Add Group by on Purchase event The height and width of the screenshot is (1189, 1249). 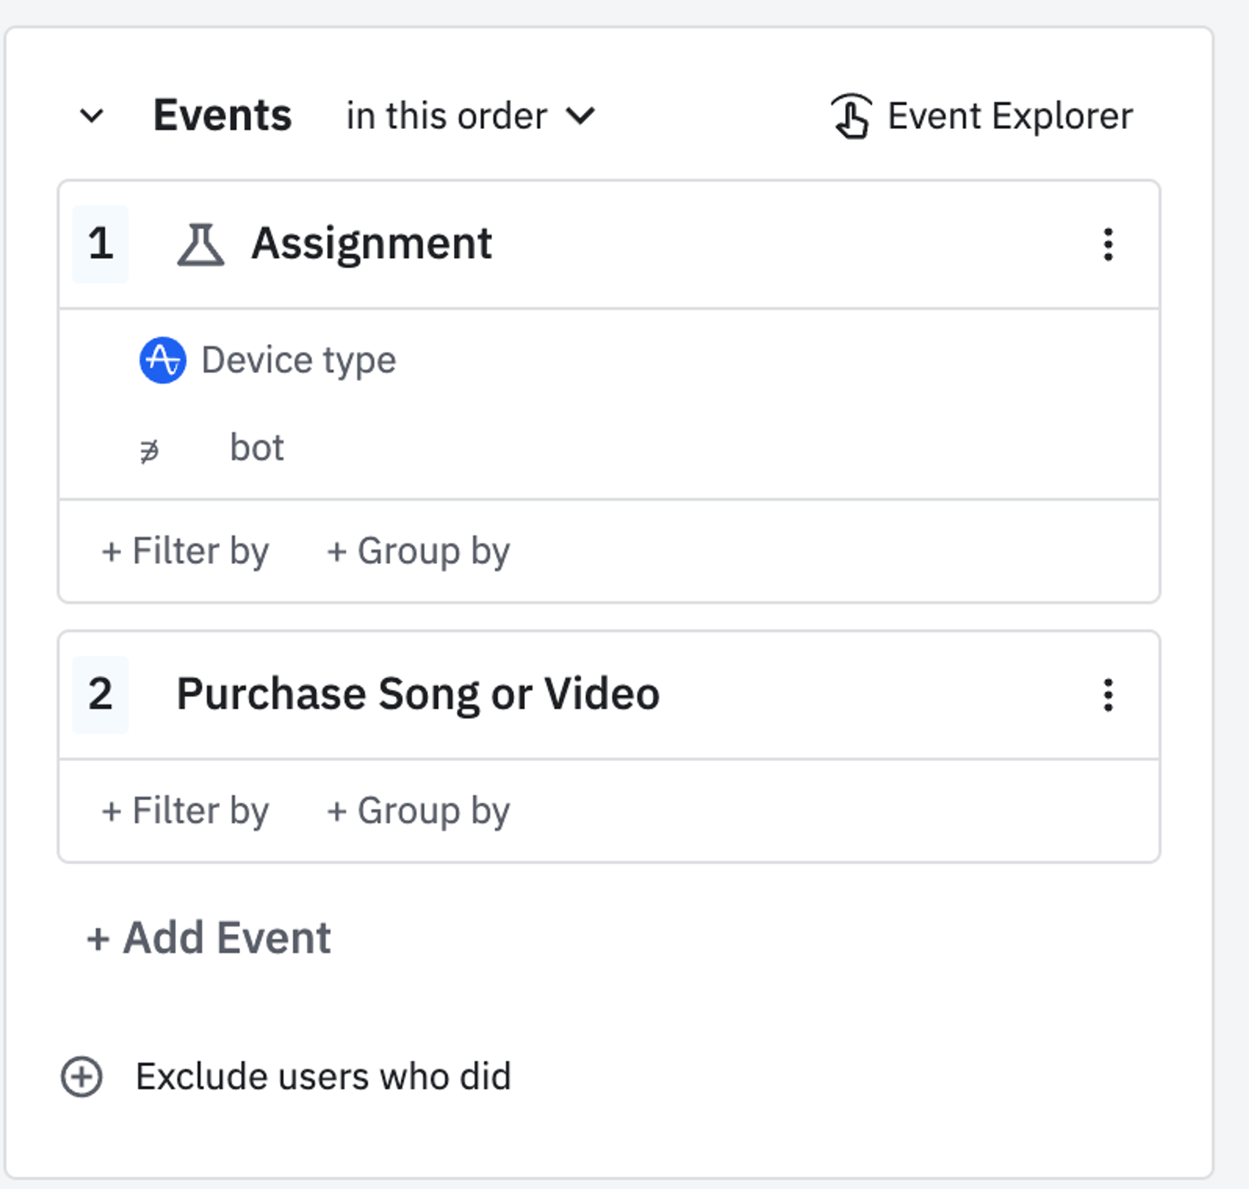(418, 810)
